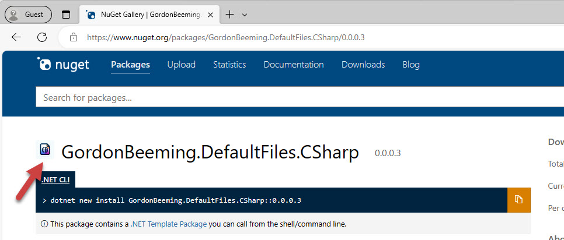
Task: Open the Blog page
Action: click(x=411, y=65)
